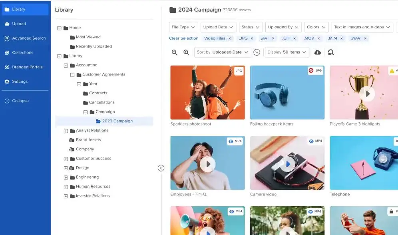Viewport: 398px width, 235px height.
Task: Collapse the library tree panel arrow
Action: coord(161,168)
